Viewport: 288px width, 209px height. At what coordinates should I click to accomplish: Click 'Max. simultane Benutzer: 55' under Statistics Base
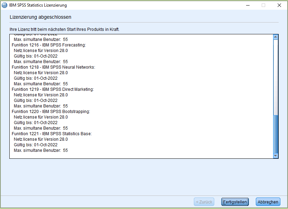click(41, 150)
